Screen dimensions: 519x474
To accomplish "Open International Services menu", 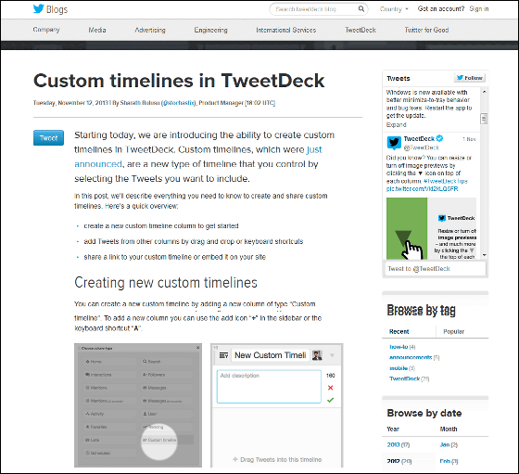I will click(x=286, y=30).
